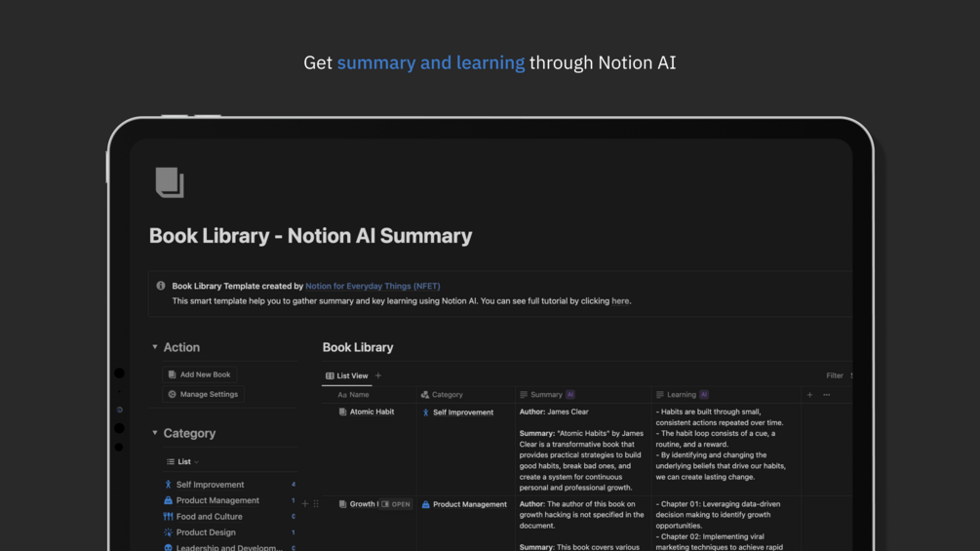Open the Product Design category
Image resolution: width=980 pixels, height=551 pixels.
(x=206, y=532)
